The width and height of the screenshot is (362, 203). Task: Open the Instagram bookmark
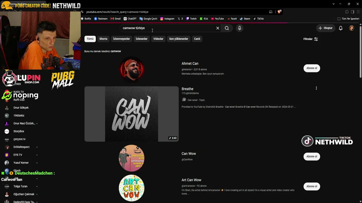tap(167, 19)
